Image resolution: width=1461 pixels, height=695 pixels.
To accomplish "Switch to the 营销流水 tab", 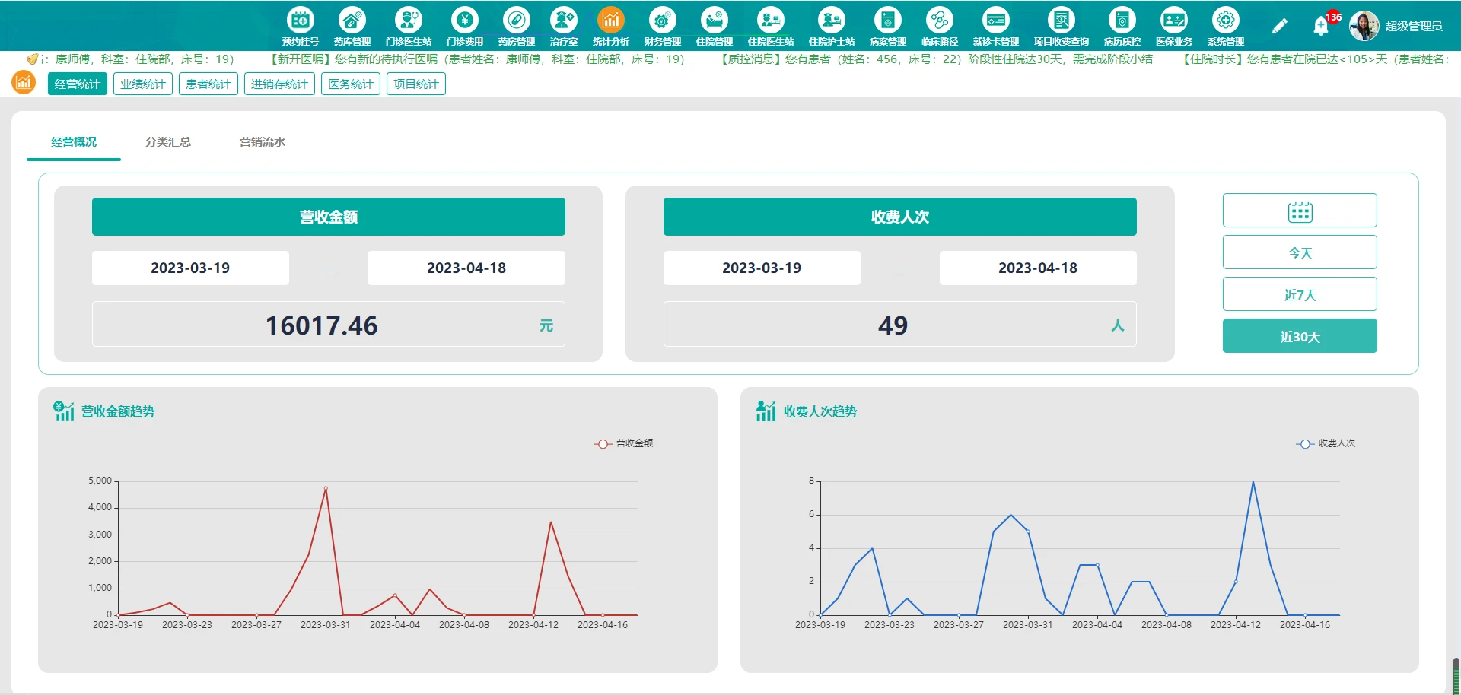I will pyautogui.click(x=263, y=142).
